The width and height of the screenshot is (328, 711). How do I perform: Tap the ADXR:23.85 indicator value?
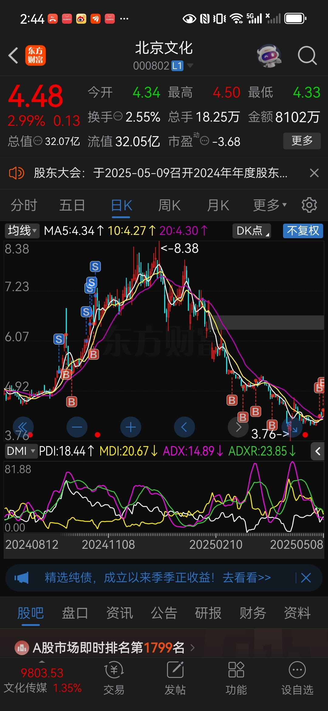[x=262, y=451]
